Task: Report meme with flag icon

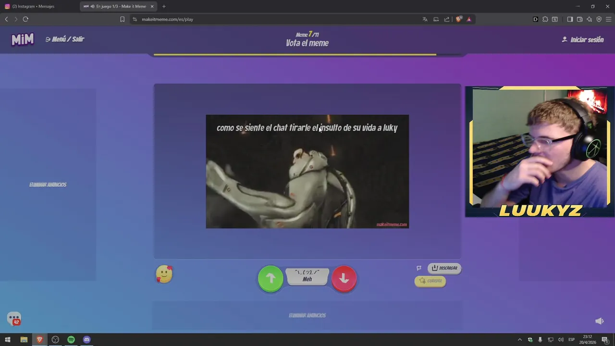Action: [419, 268]
